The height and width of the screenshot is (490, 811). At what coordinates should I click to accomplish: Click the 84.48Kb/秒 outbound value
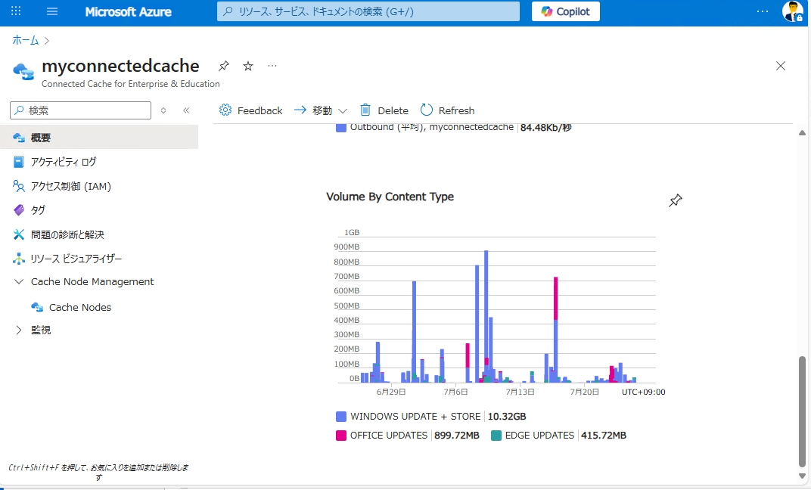click(x=546, y=127)
